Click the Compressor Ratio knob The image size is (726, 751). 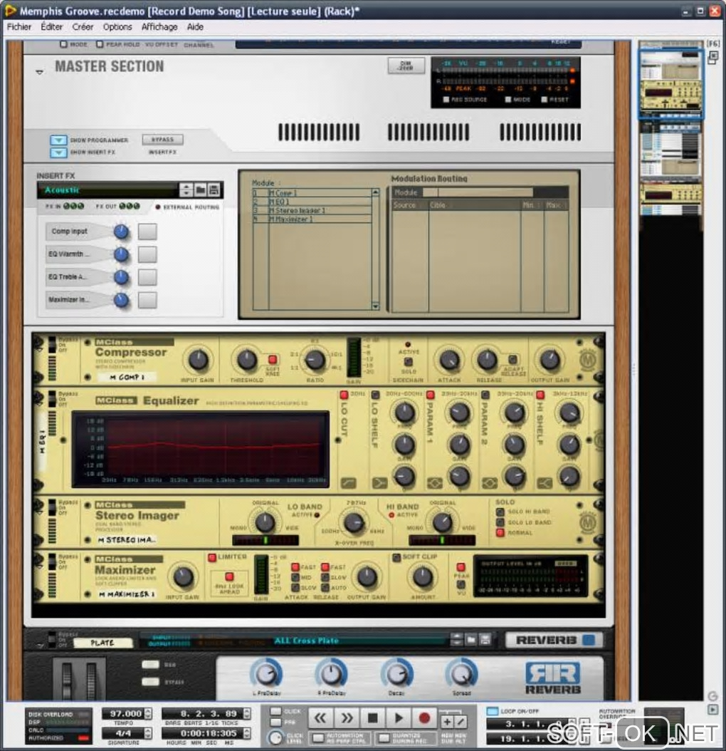315,360
